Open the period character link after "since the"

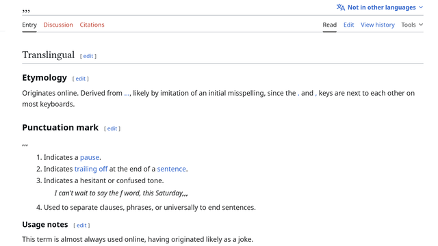(x=298, y=94)
